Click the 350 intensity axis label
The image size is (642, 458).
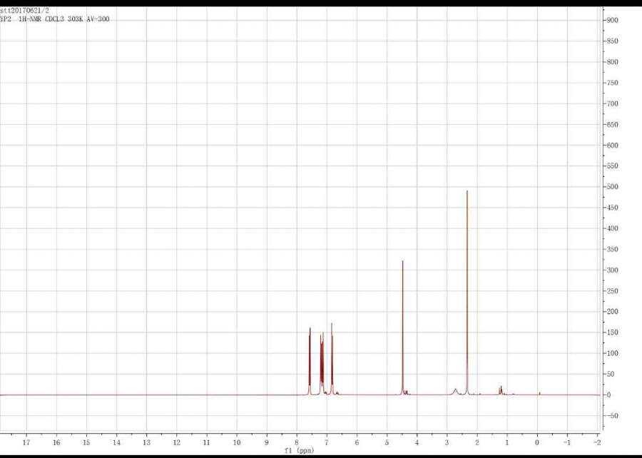click(x=613, y=249)
